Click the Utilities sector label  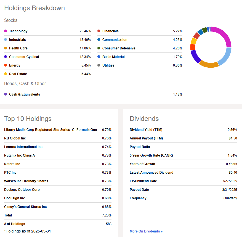click(108, 65)
